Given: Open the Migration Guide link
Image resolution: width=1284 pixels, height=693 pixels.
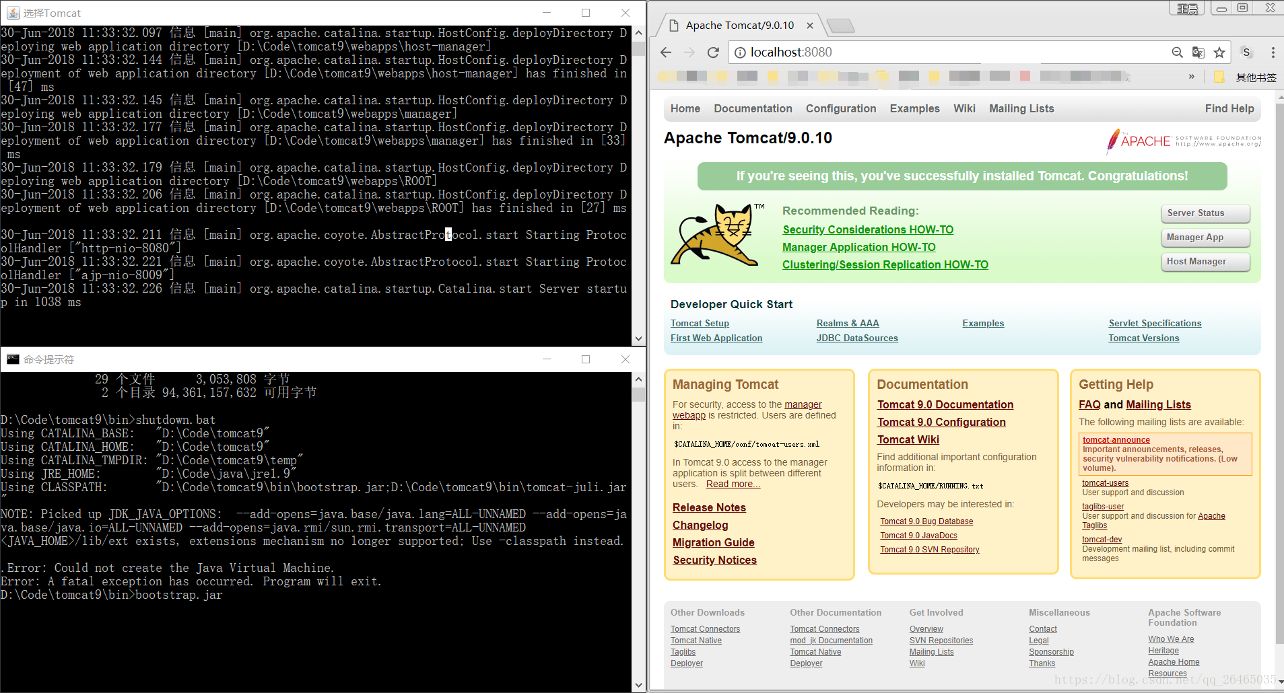Looking at the screenshot, I should pos(713,543).
